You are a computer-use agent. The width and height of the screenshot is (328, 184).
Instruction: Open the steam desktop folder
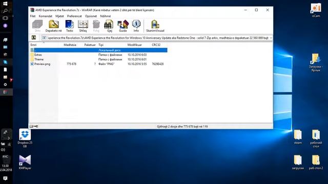[x=298, y=137]
